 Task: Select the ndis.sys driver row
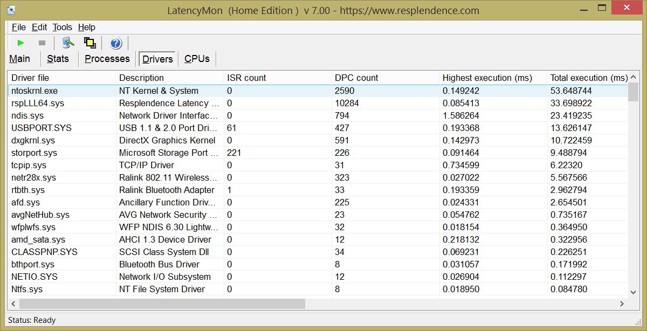[318, 115]
